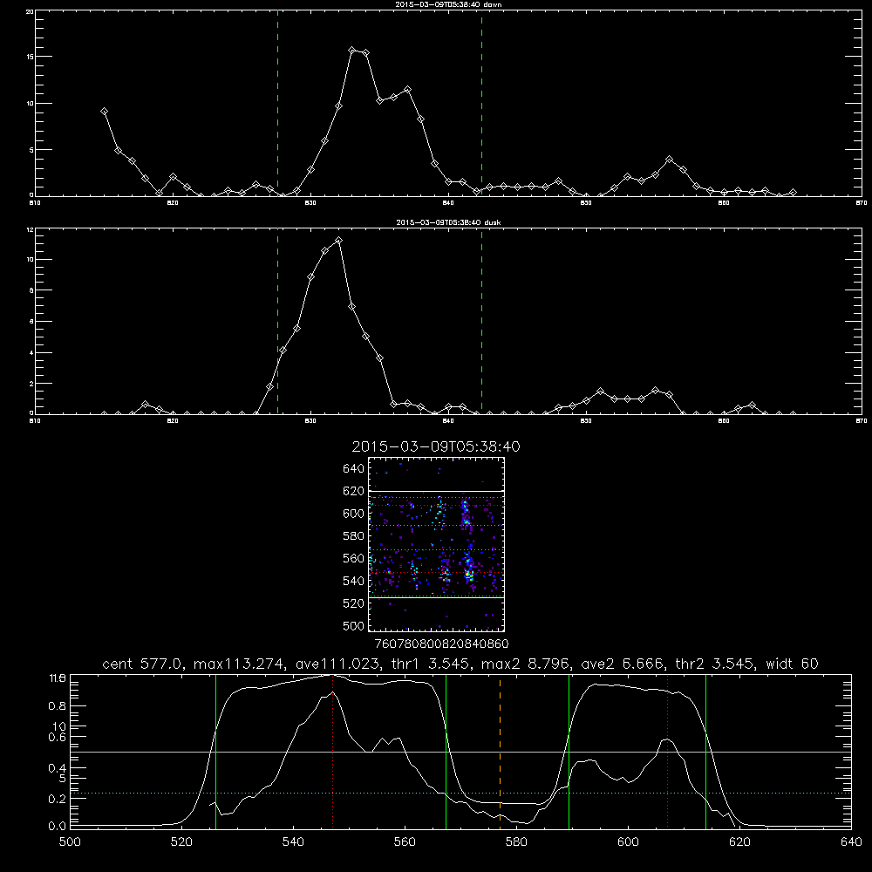The height and width of the screenshot is (872, 872).
Task: Click y-axis label "20" on dawn plot
Action: tap(30, 11)
